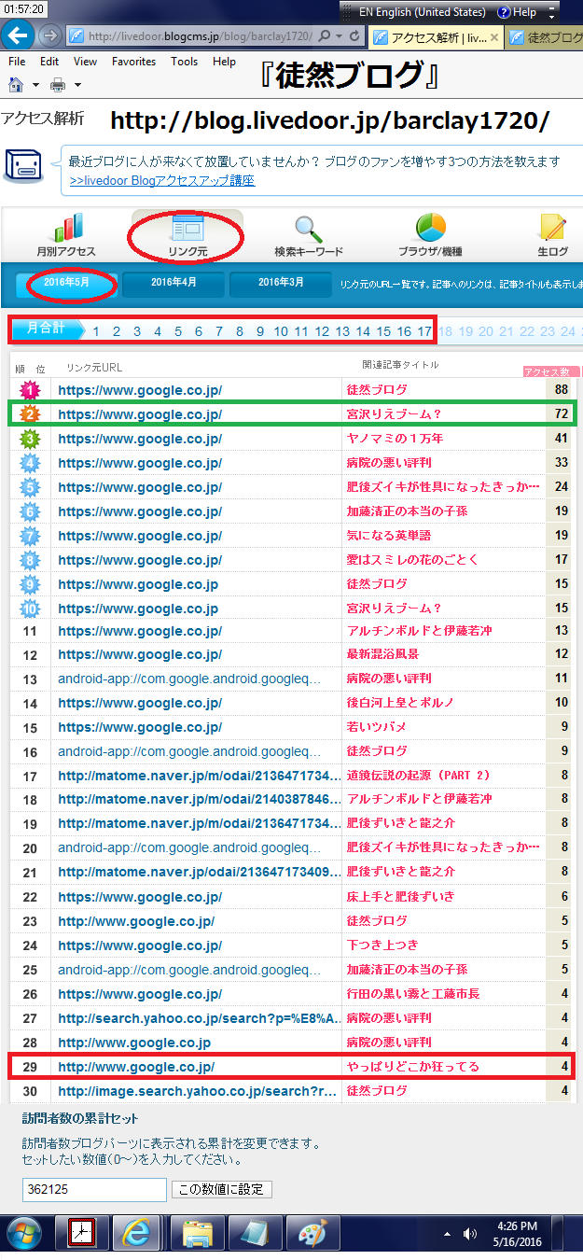Open 検索キーワード magnifier icon

tap(309, 227)
